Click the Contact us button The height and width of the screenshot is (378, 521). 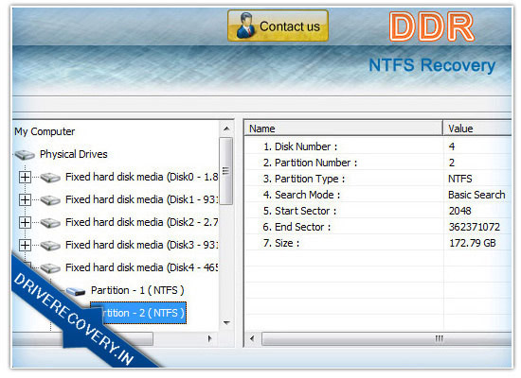[x=278, y=26]
